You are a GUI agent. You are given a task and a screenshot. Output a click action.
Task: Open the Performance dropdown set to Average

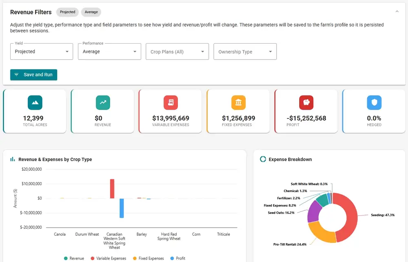[x=109, y=51]
